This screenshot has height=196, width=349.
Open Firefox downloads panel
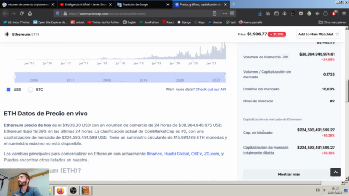click(260, 14)
